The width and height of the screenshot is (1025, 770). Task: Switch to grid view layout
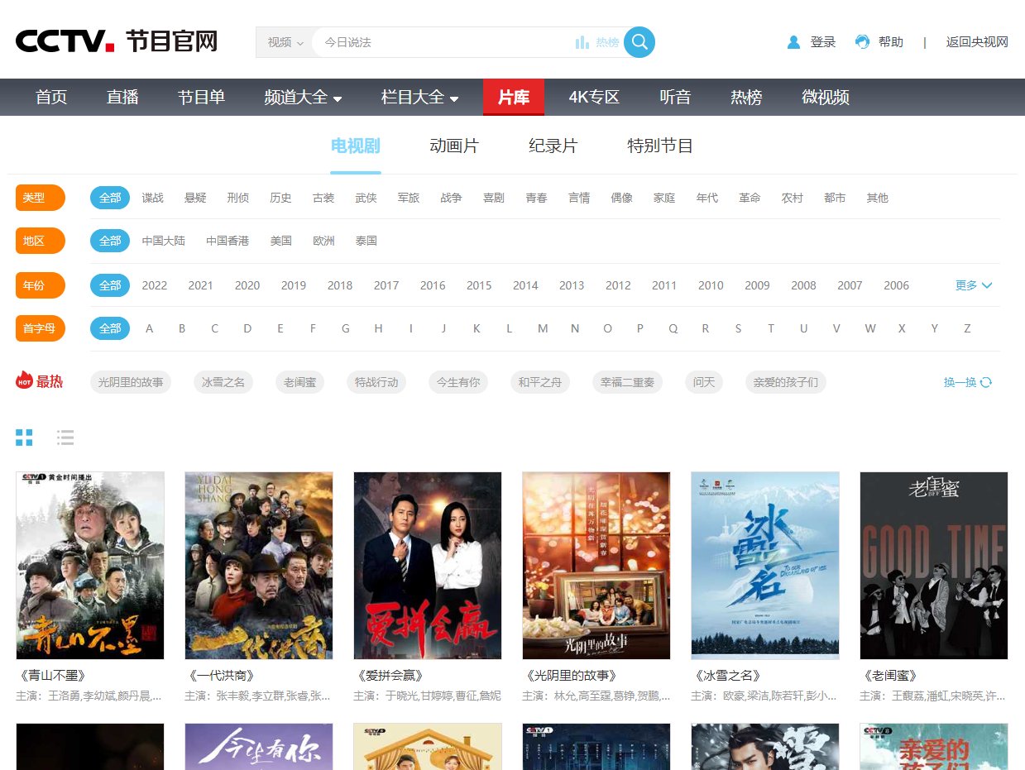point(24,438)
